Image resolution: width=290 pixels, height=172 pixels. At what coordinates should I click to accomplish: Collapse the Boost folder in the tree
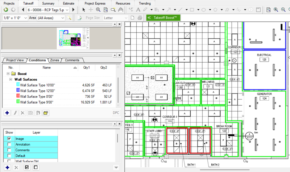[x=8, y=74]
